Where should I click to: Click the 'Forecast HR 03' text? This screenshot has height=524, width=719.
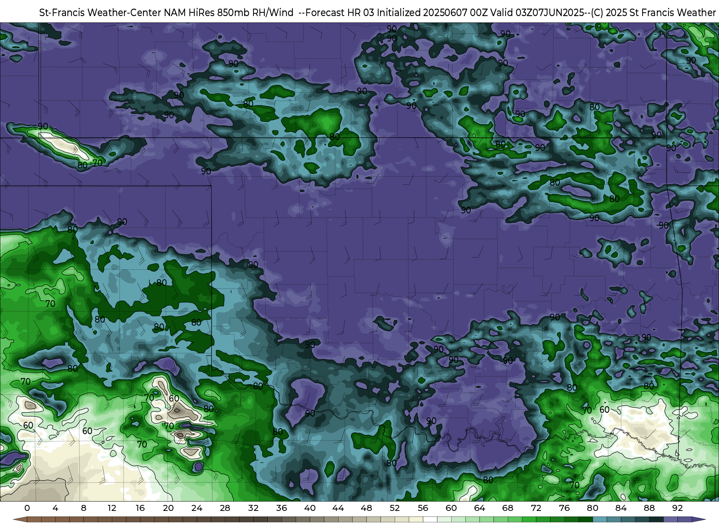tap(340, 13)
